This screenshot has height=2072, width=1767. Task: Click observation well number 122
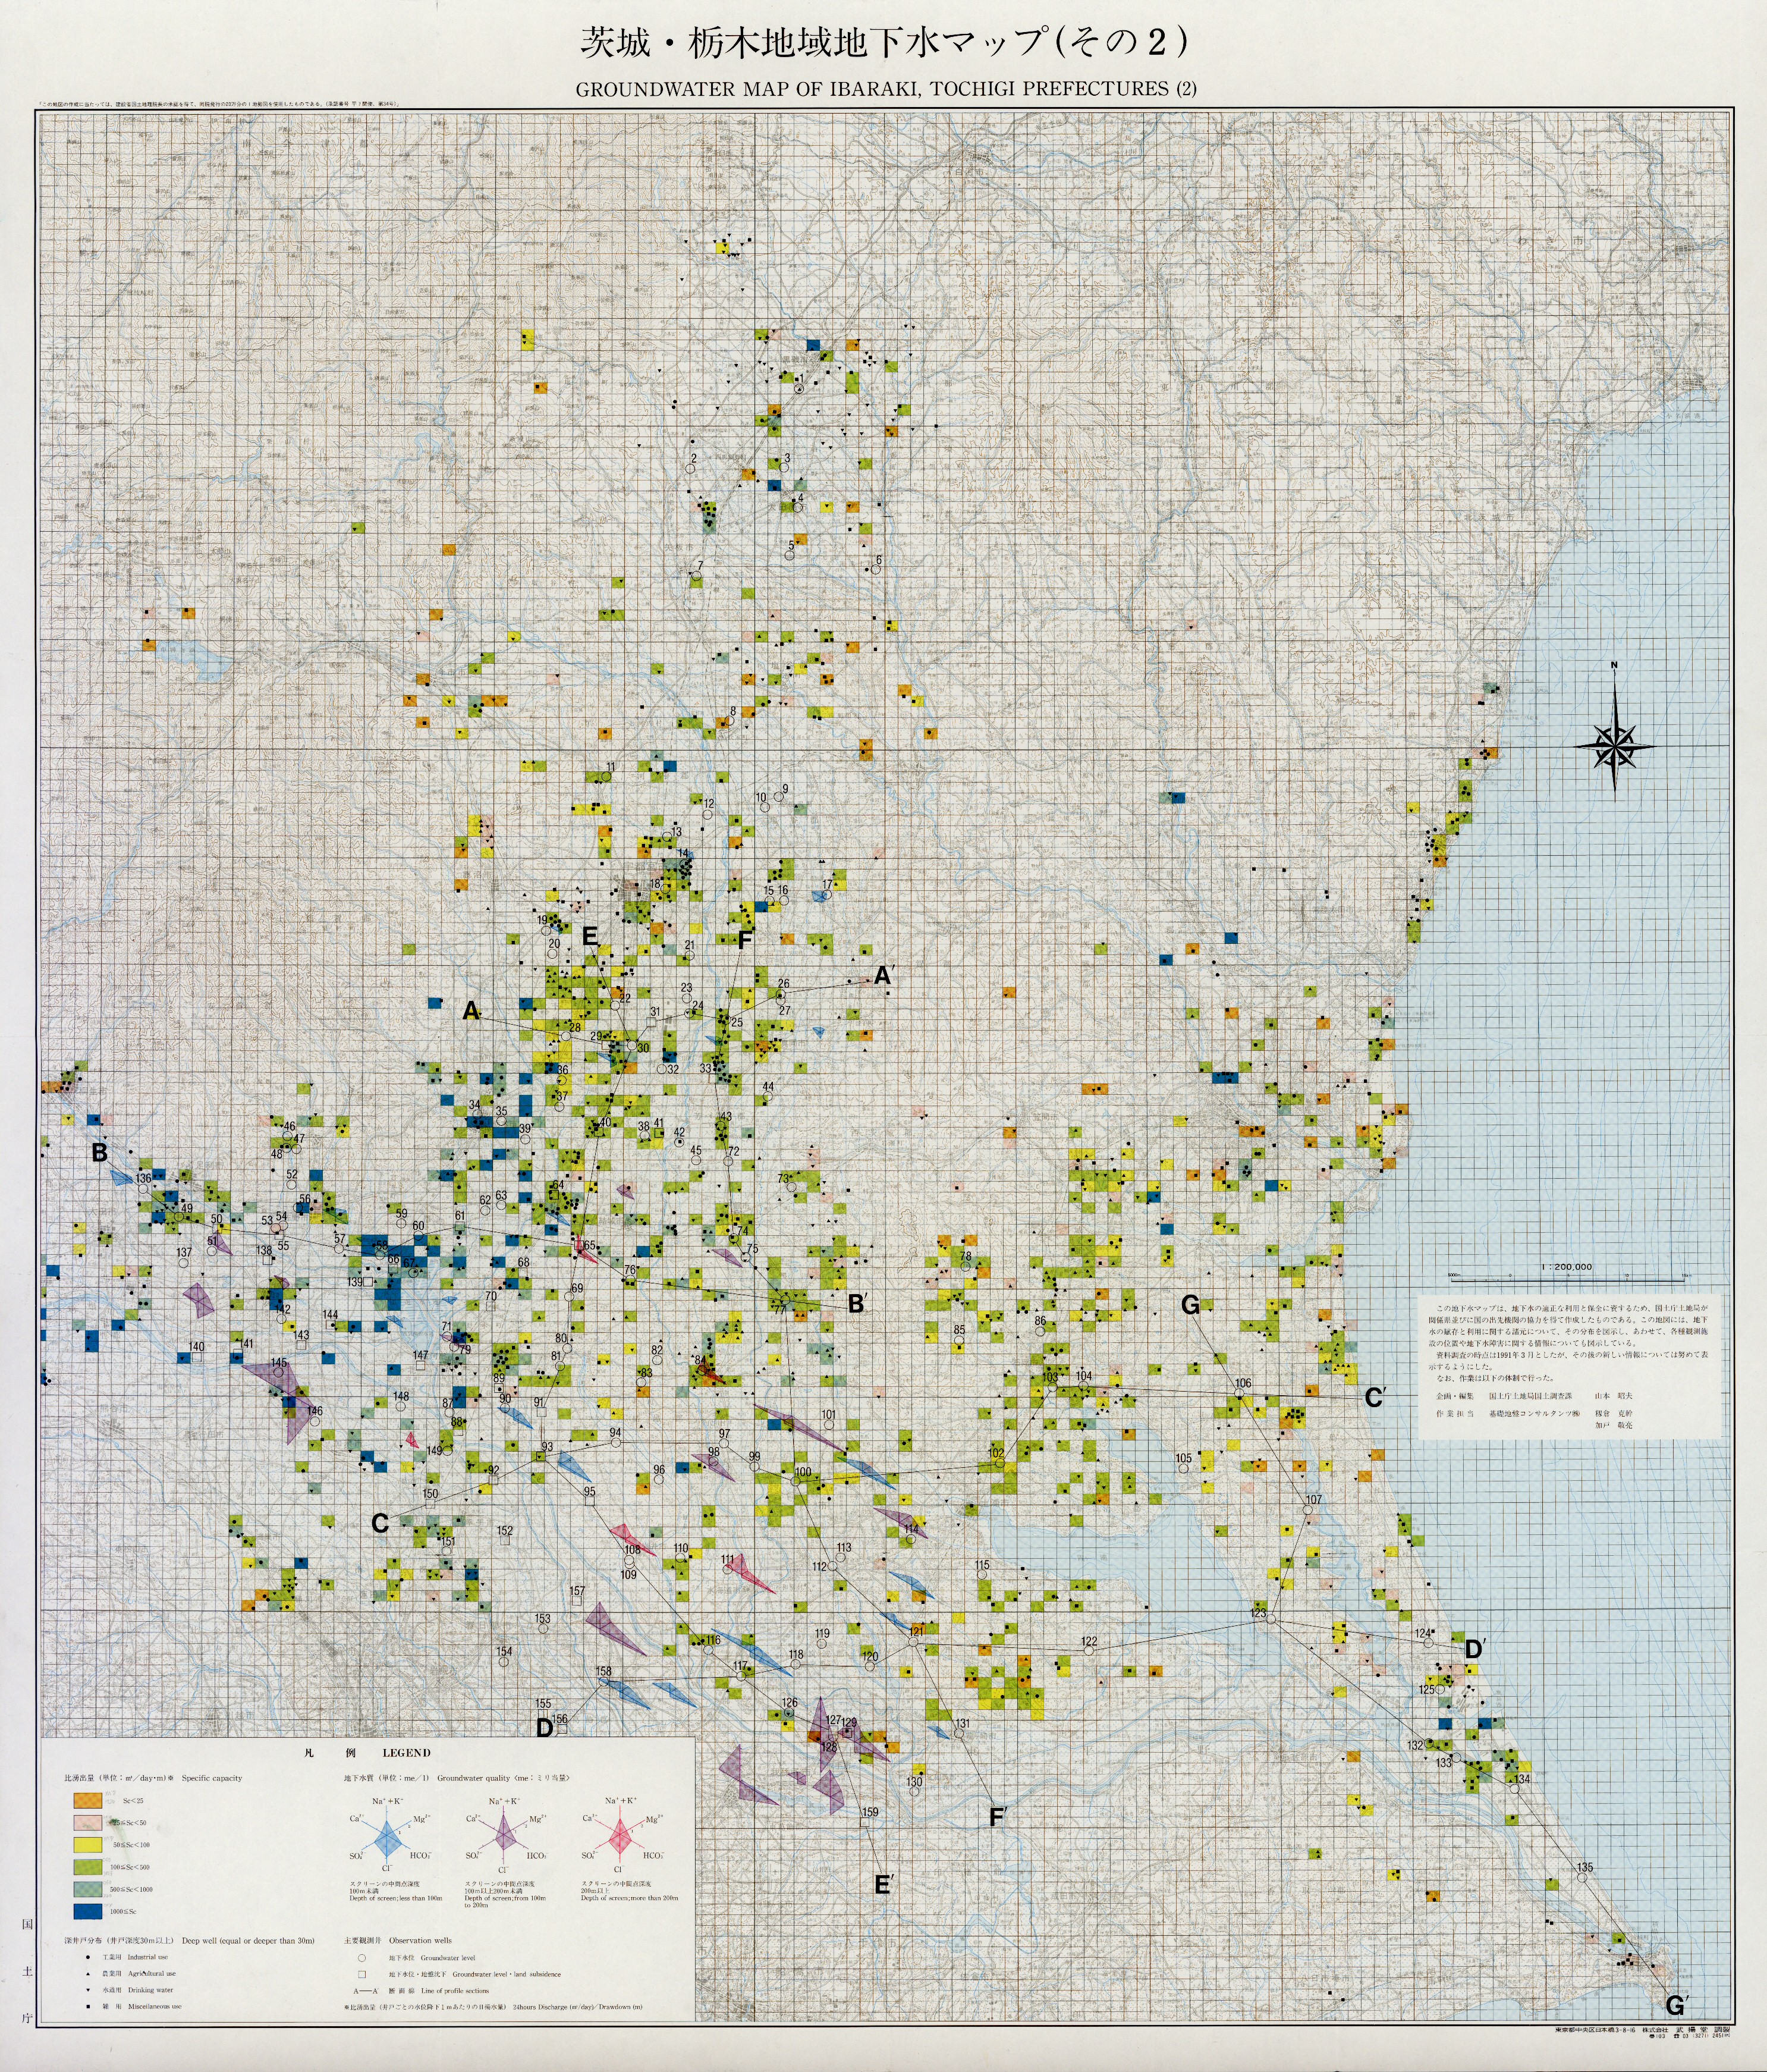(1089, 1641)
